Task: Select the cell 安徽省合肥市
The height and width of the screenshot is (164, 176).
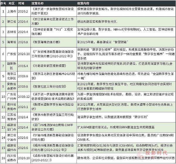Action: tap(11, 86)
